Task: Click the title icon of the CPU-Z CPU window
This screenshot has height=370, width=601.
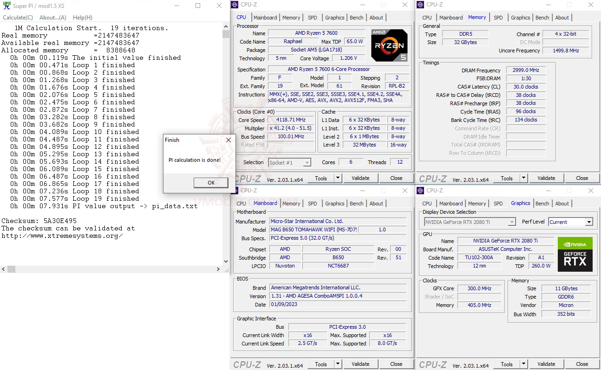Action: click(235, 5)
